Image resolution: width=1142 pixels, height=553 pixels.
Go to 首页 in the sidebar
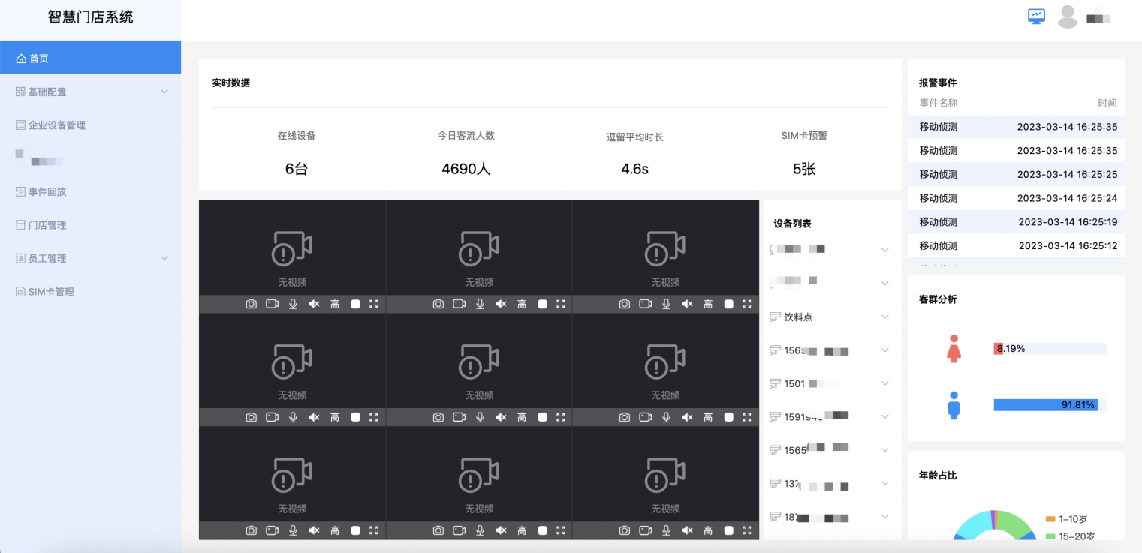90,58
